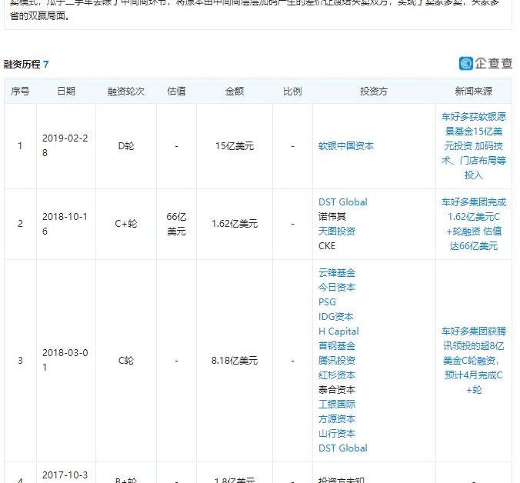Open the 云锋基金 investor link

click(x=337, y=273)
